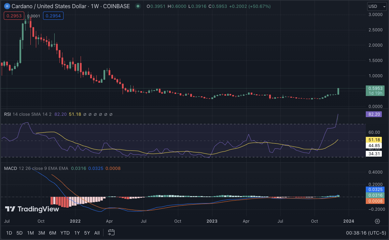Switch to the YTD time range
Image resolution: width=389 pixels, height=240 pixels.
[x=65, y=233]
